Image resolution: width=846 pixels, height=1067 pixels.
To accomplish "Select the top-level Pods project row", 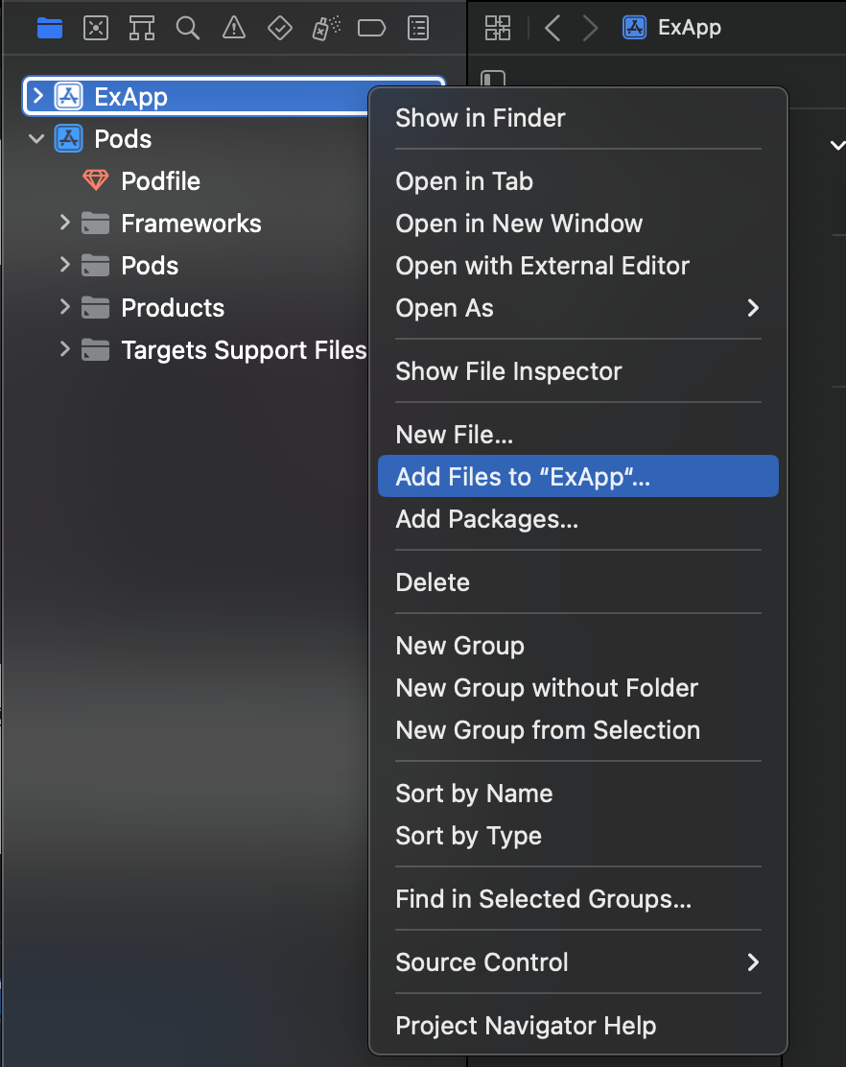I will point(198,139).
